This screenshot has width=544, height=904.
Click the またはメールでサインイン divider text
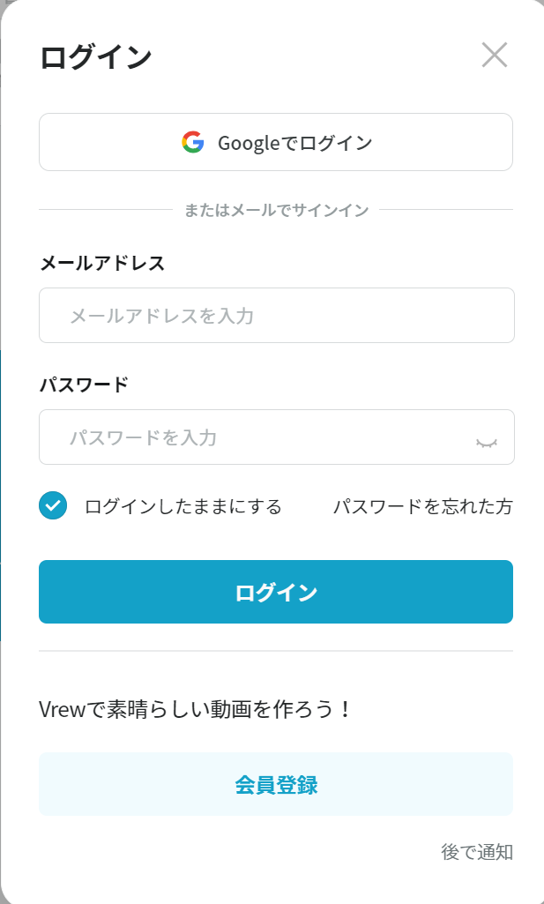[x=276, y=210]
